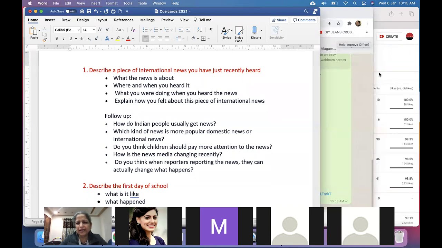Decrease the font size
442x248 pixels.
click(x=107, y=30)
